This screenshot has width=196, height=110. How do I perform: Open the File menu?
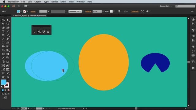(23, 2)
